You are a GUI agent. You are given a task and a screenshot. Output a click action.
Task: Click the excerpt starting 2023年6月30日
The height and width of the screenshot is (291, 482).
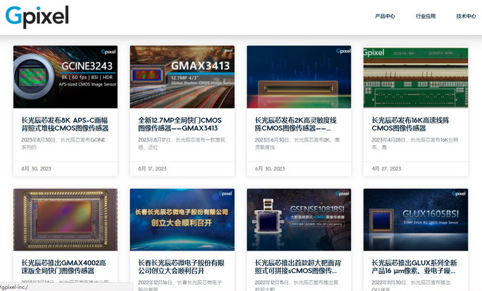click(x=297, y=143)
